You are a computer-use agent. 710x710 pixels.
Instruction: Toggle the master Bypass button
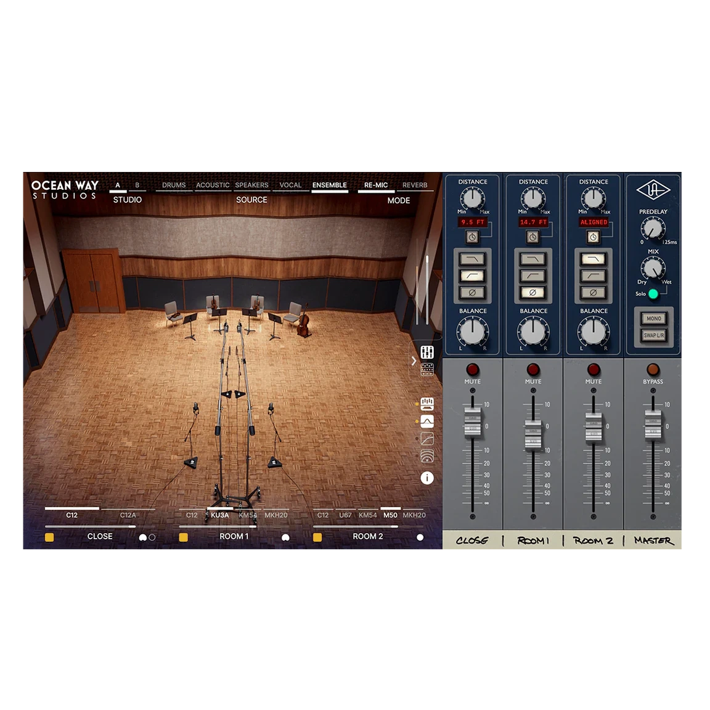click(653, 370)
